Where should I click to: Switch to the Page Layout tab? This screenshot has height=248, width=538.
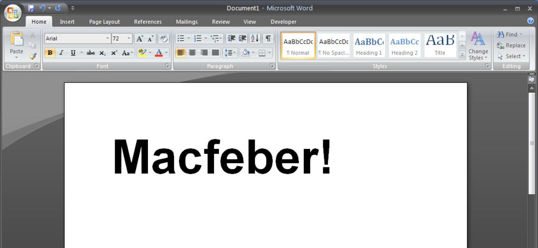[x=104, y=22]
